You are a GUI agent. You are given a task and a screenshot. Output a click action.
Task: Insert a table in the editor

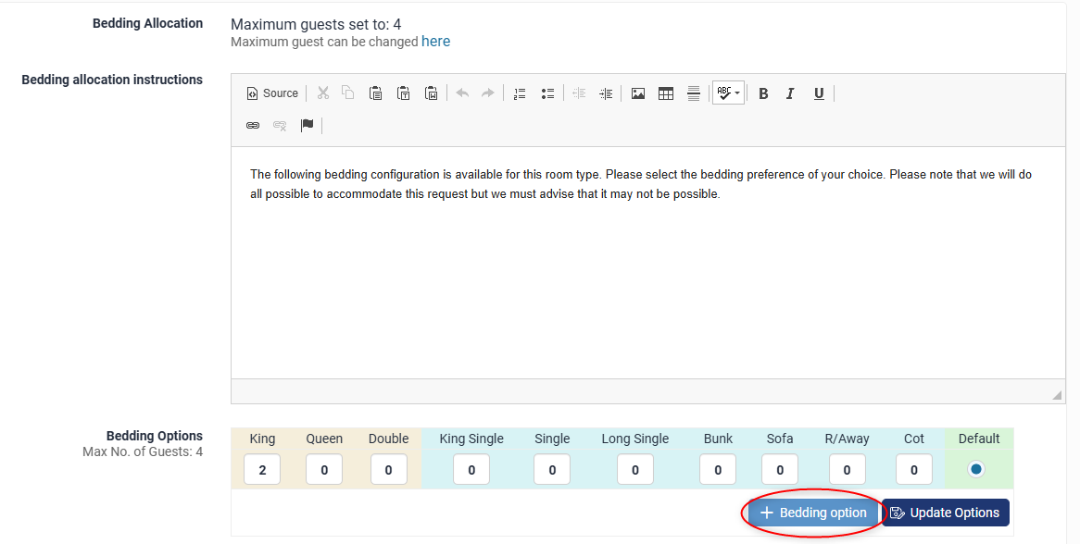point(666,93)
